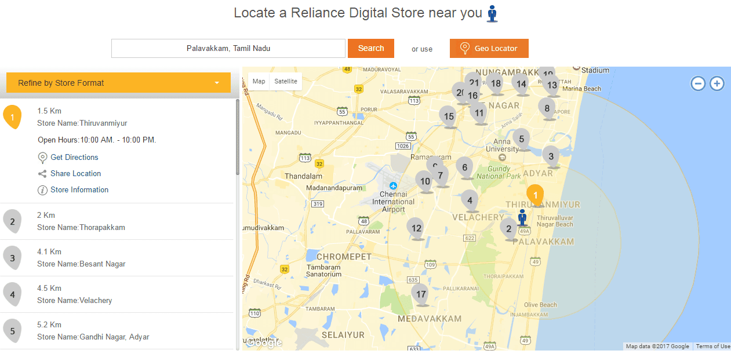Viewport: 731px width, 354px height.
Task: Select map marker number 6 on the map
Action: pyautogui.click(x=464, y=167)
